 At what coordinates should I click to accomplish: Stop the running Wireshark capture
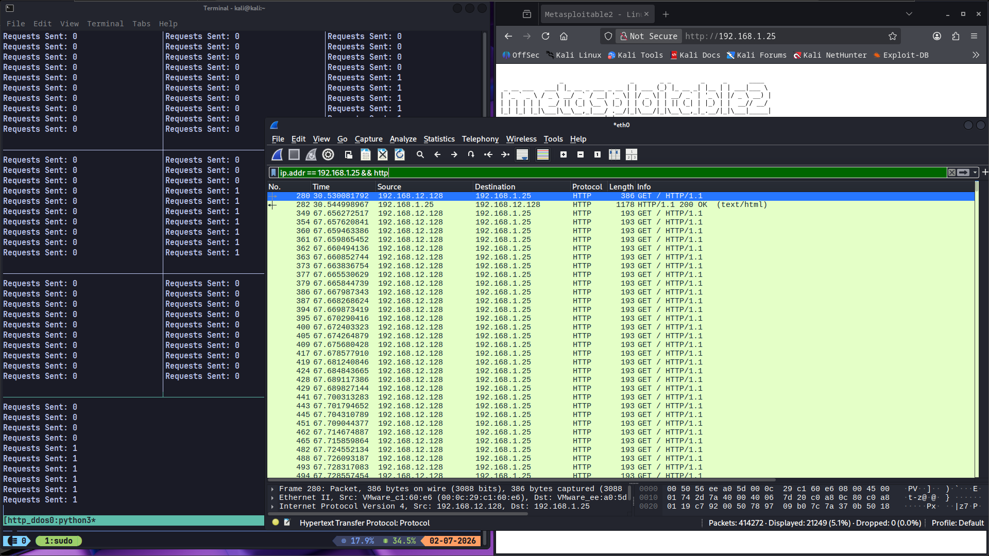coord(294,154)
